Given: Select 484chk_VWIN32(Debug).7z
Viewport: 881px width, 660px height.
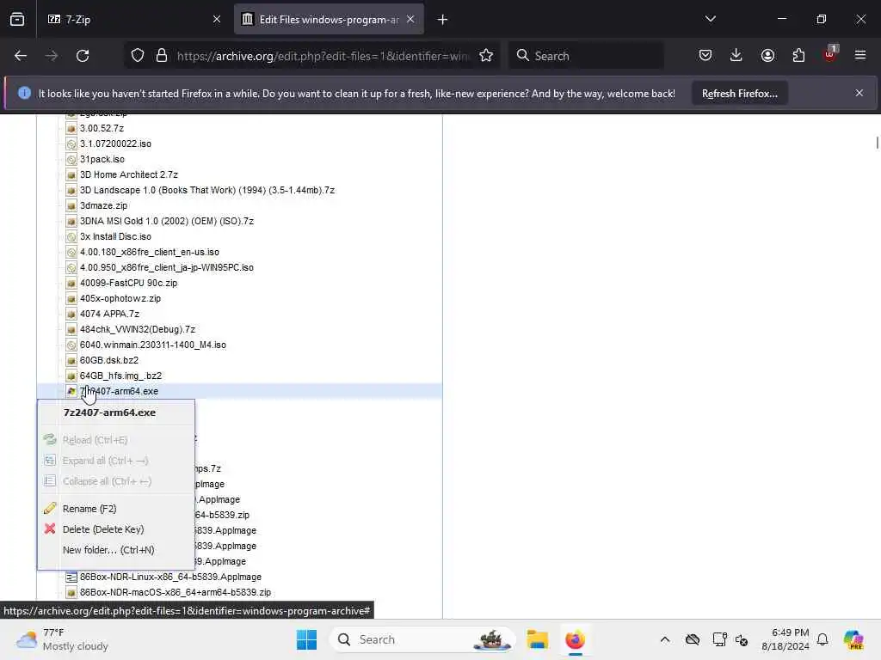Looking at the screenshot, I should pos(138,329).
